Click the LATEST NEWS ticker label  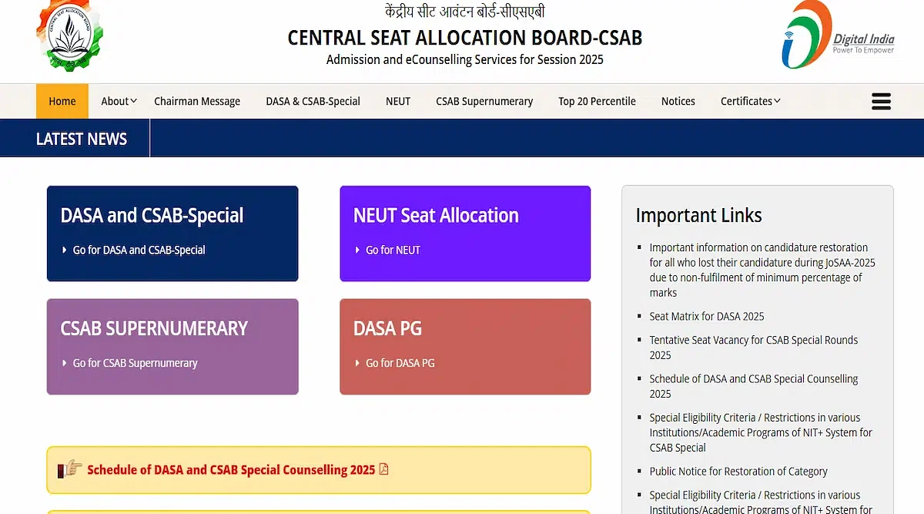[82, 139]
